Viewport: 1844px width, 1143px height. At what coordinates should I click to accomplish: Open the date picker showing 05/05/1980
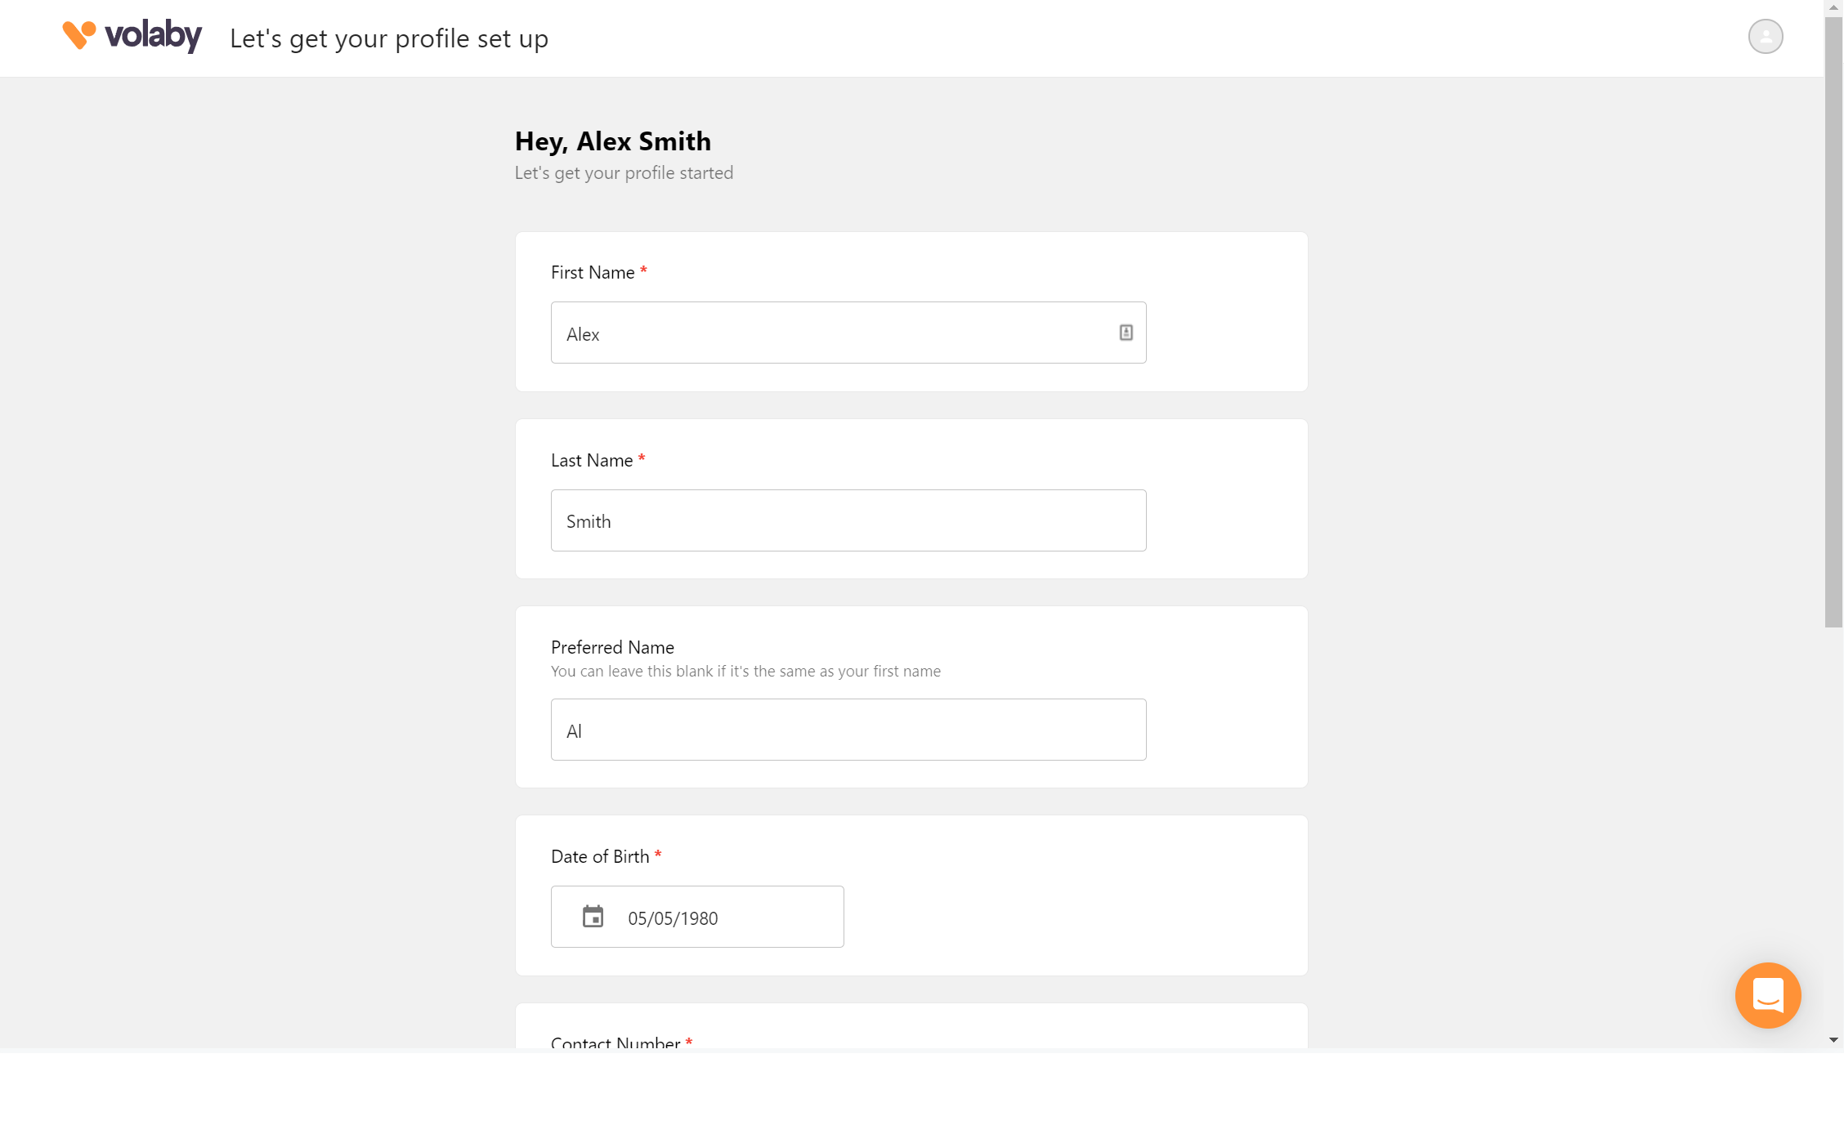point(697,917)
